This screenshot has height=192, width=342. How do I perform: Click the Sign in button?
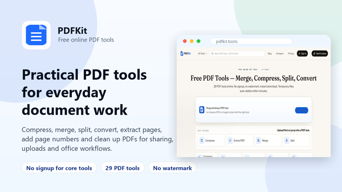coord(302,54)
